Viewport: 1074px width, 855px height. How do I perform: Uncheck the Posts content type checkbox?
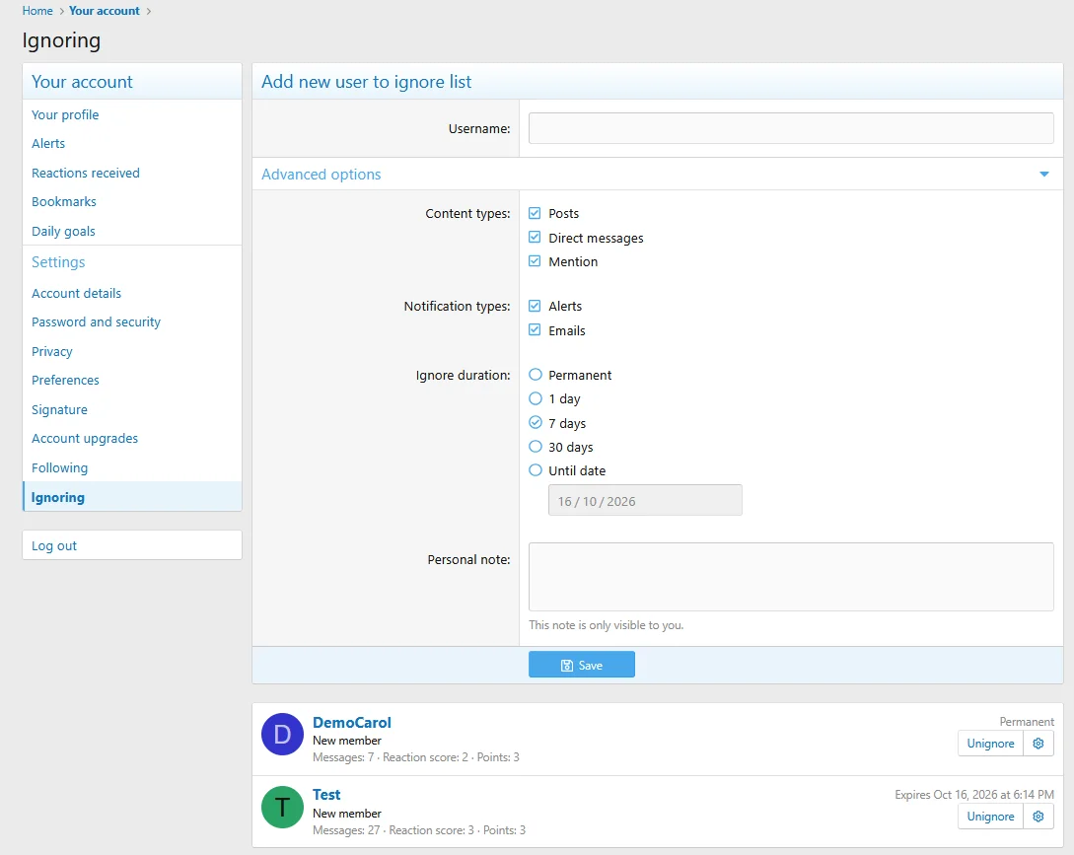click(535, 213)
